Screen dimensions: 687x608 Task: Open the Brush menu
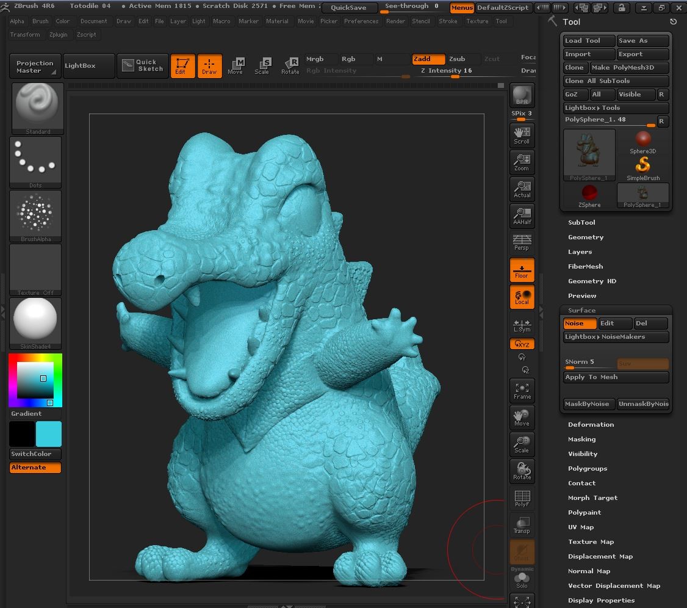tap(40, 21)
